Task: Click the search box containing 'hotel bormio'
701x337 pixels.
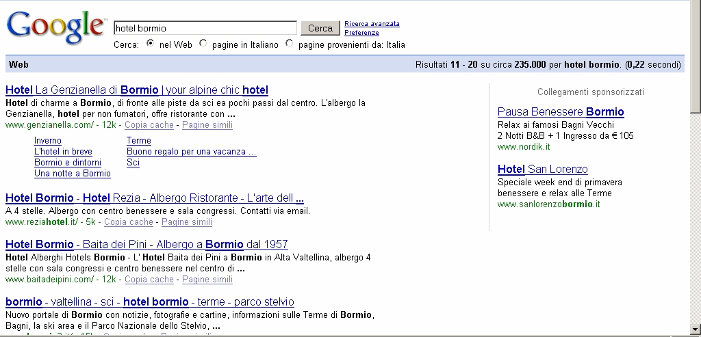Action: [205, 28]
